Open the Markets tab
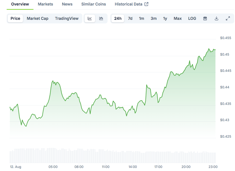Image resolution: width=235 pixels, height=171 pixels. point(45,4)
